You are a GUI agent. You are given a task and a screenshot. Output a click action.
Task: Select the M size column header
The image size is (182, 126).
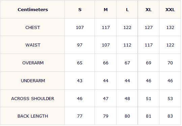pyautogui.click(x=106, y=10)
